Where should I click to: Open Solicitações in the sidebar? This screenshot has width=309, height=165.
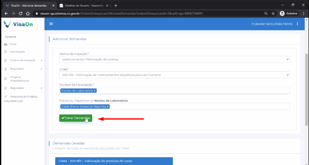coord(18,52)
